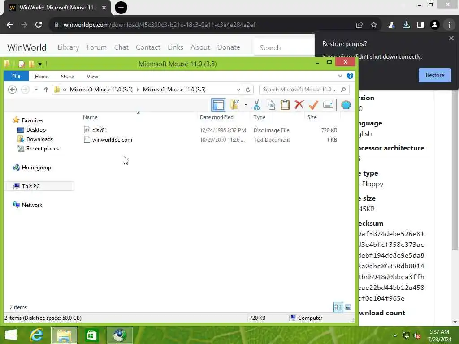Toggle the navigation pane layout icon
Image resolution: width=459 pixels, height=344 pixels.
pyautogui.click(x=218, y=105)
